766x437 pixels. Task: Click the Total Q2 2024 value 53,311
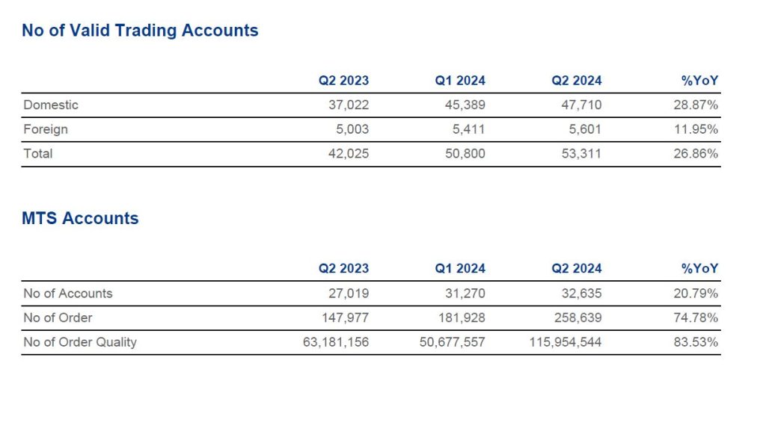581,154
